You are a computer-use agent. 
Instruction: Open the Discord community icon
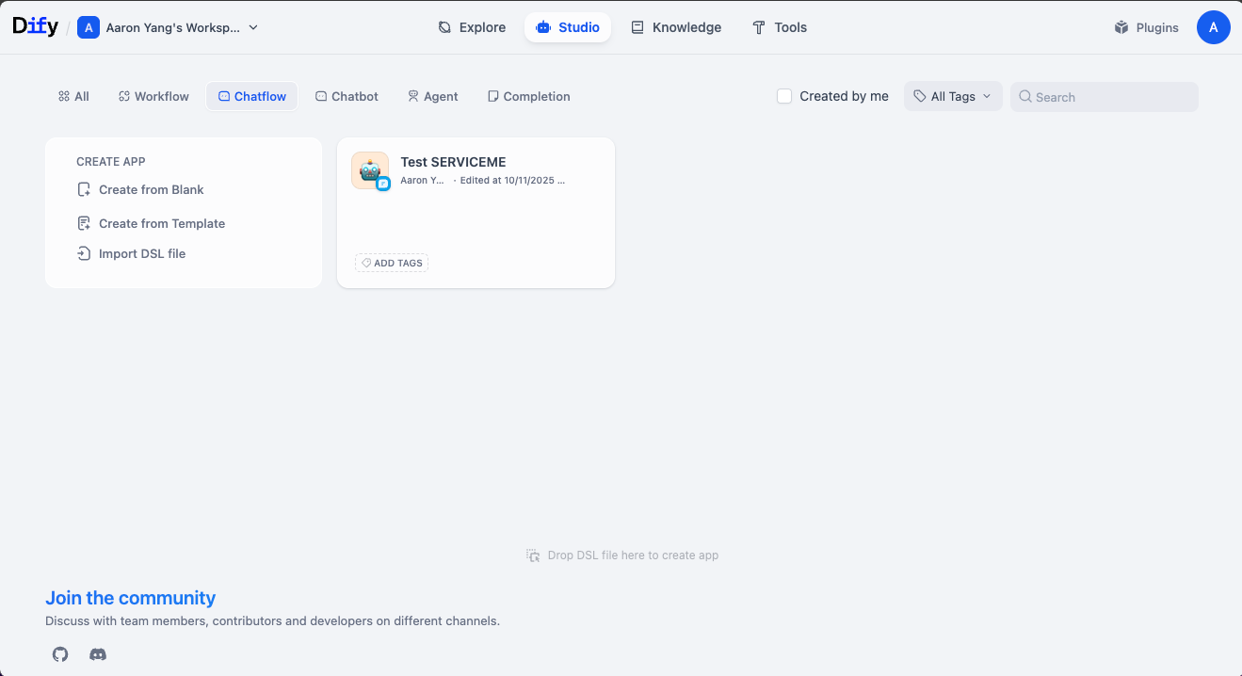click(98, 654)
